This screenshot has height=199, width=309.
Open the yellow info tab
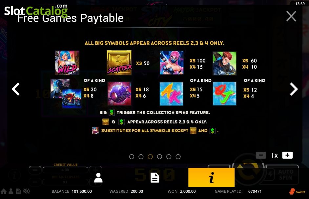click(212, 178)
